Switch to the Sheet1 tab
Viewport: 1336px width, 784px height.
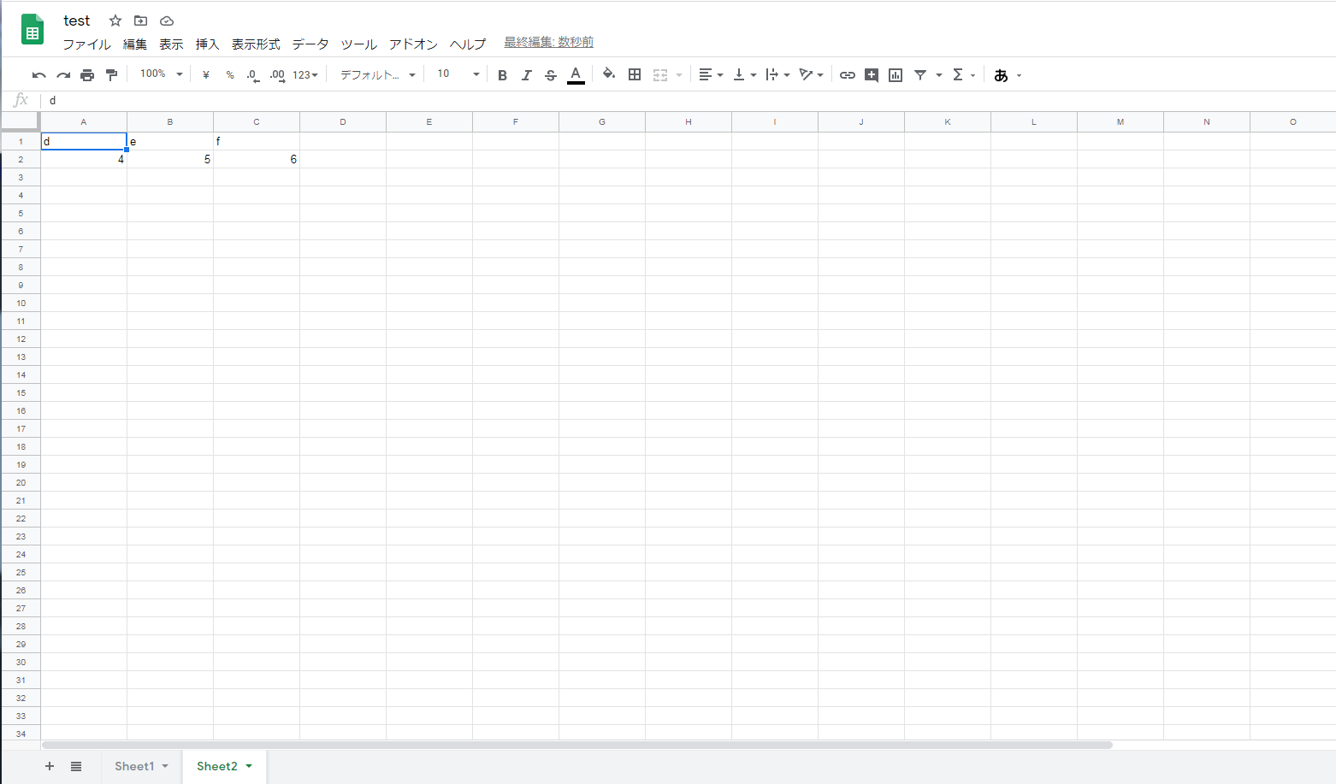tap(135, 766)
